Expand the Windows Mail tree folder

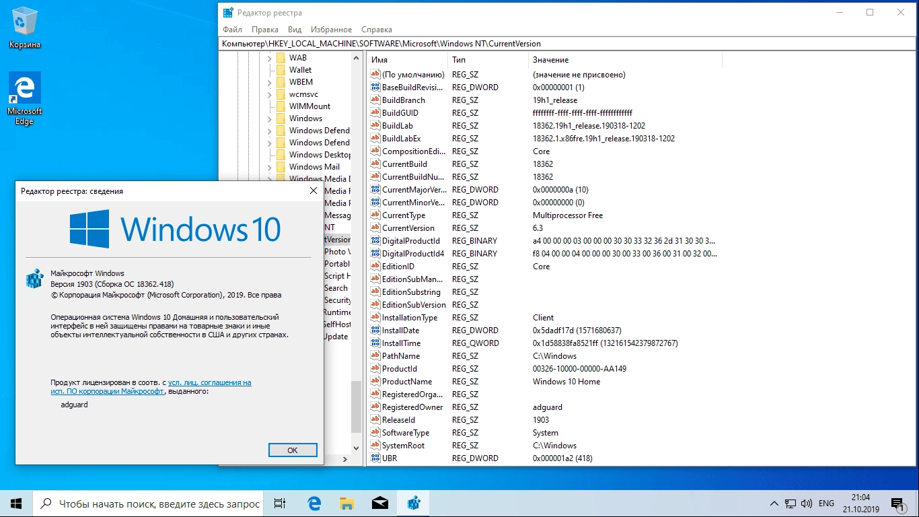[269, 167]
